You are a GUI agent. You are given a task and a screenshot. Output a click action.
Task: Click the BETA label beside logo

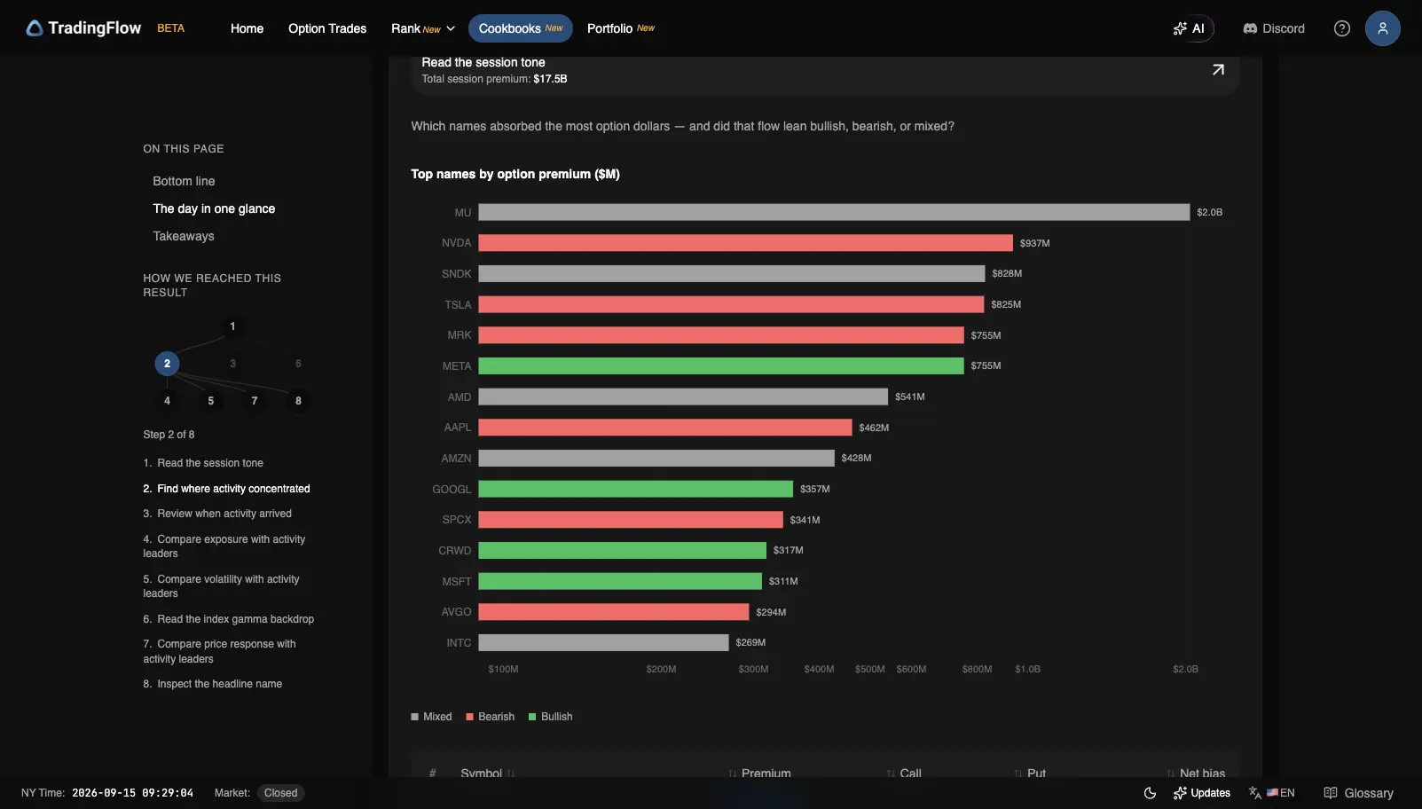tap(171, 28)
